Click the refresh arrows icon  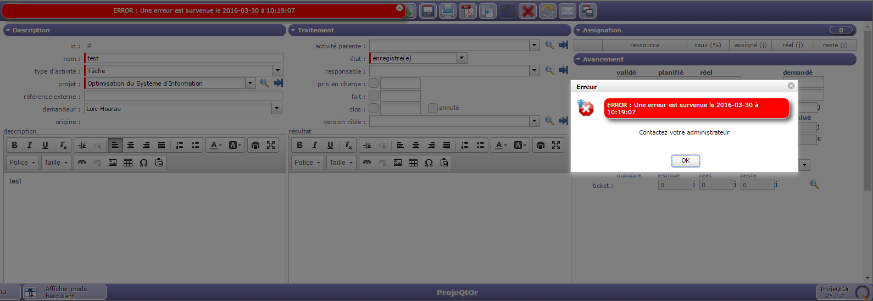point(548,11)
